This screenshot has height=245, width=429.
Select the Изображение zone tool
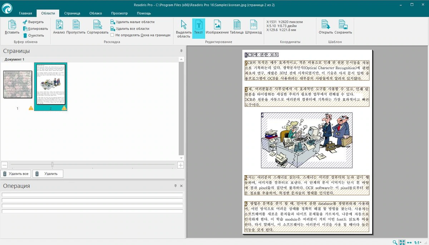tap(217, 27)
